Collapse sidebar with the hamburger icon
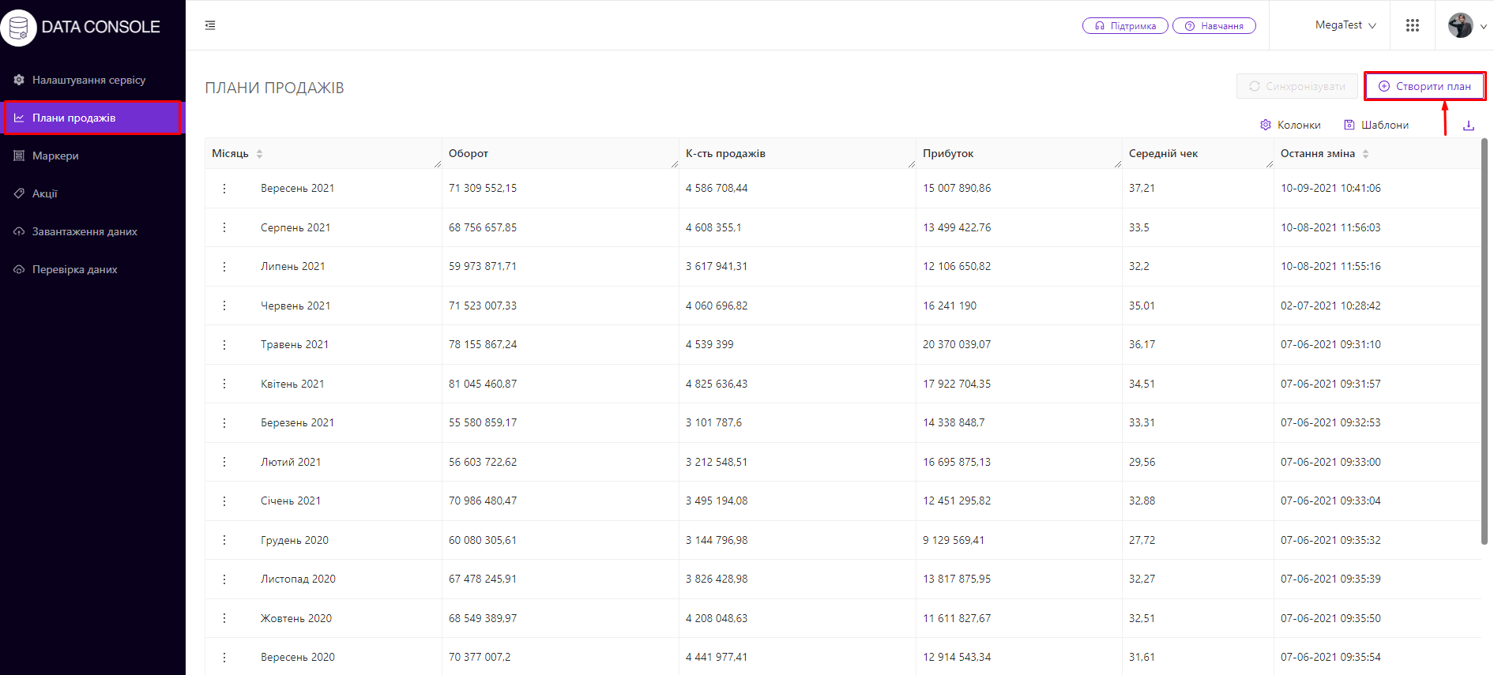 tap(210, 25)
